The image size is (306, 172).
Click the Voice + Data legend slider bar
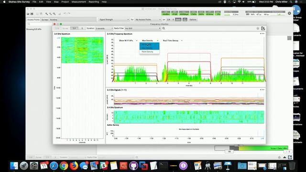[x=251, y=148]
